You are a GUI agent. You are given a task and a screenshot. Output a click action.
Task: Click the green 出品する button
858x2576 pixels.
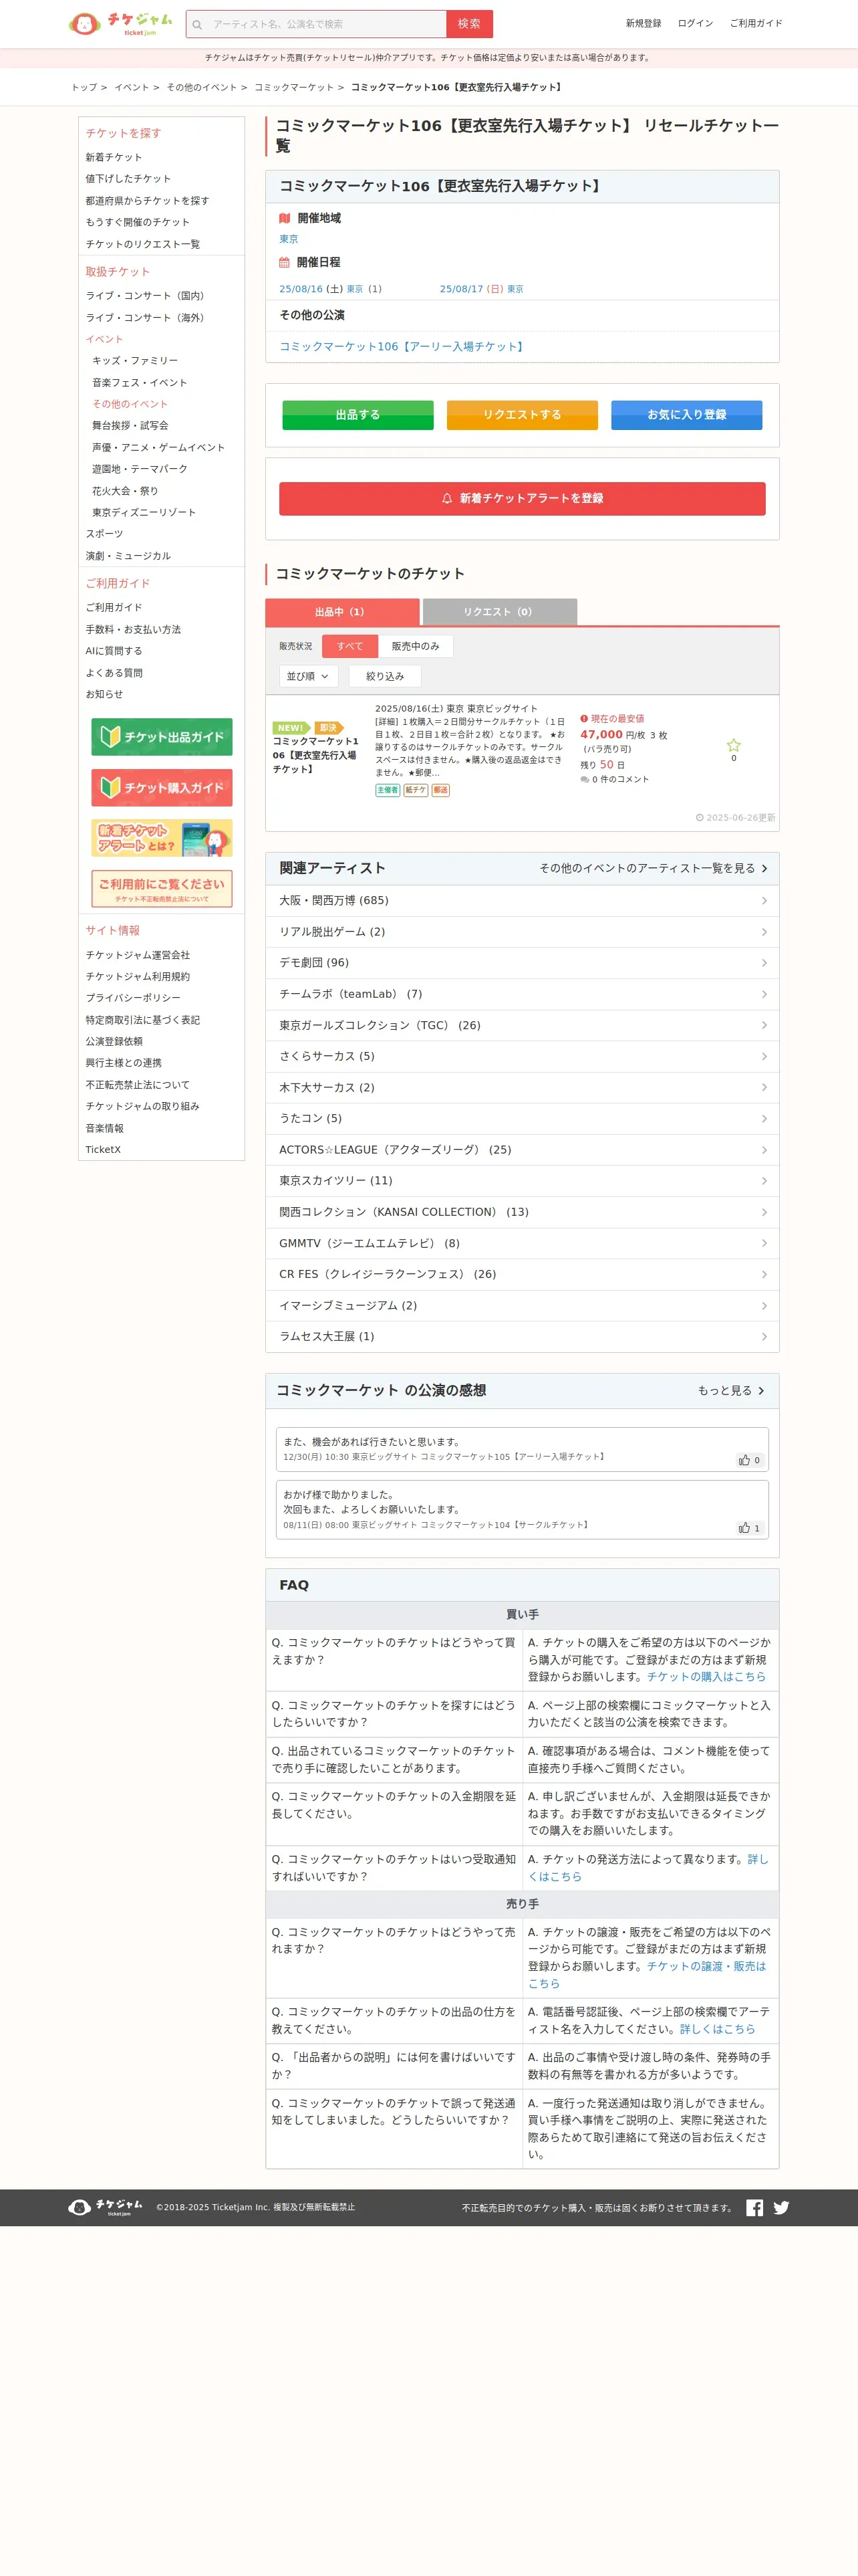[x=357, y=415]
